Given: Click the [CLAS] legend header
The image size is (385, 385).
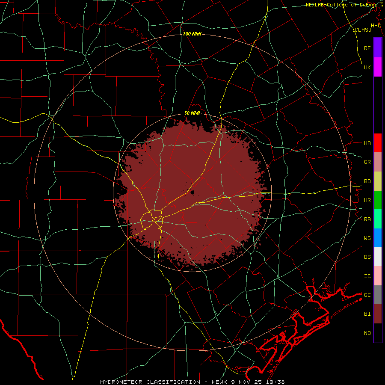Looking at the screenshot, I should point(361,30).
